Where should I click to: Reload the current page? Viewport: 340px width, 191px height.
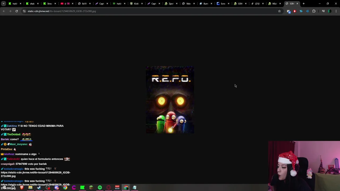pyautogui.click(x=16, y=11)
